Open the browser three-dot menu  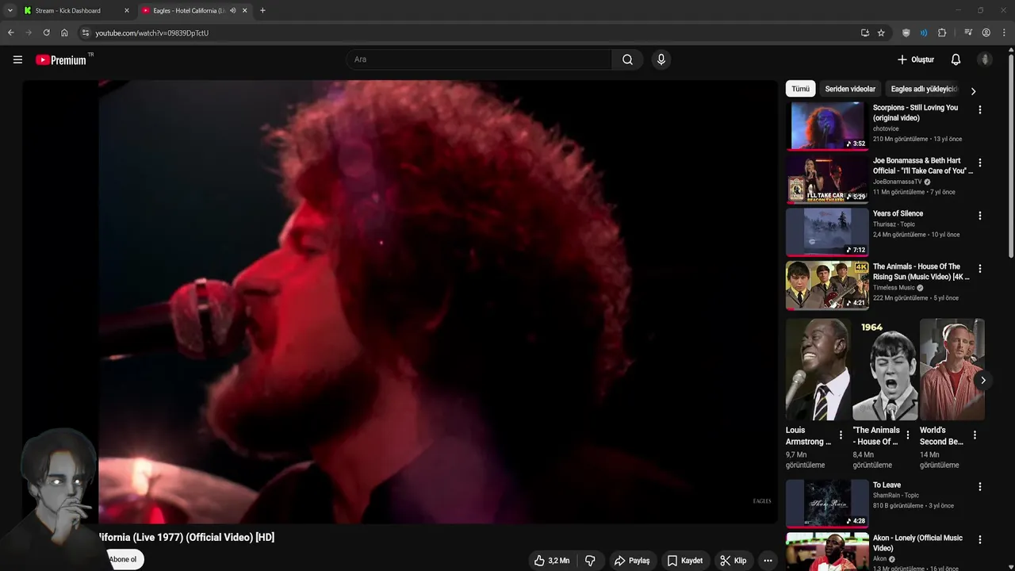[x=1004, y=33]
